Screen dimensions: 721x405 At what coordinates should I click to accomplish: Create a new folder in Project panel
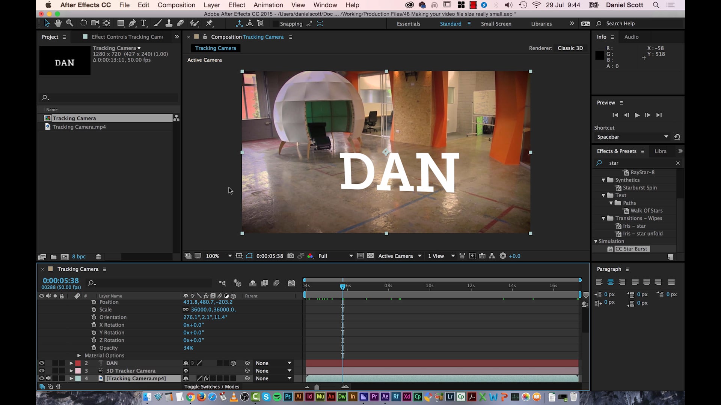(x=54, y=257)
